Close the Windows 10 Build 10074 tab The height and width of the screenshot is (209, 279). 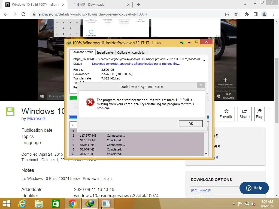63,5
